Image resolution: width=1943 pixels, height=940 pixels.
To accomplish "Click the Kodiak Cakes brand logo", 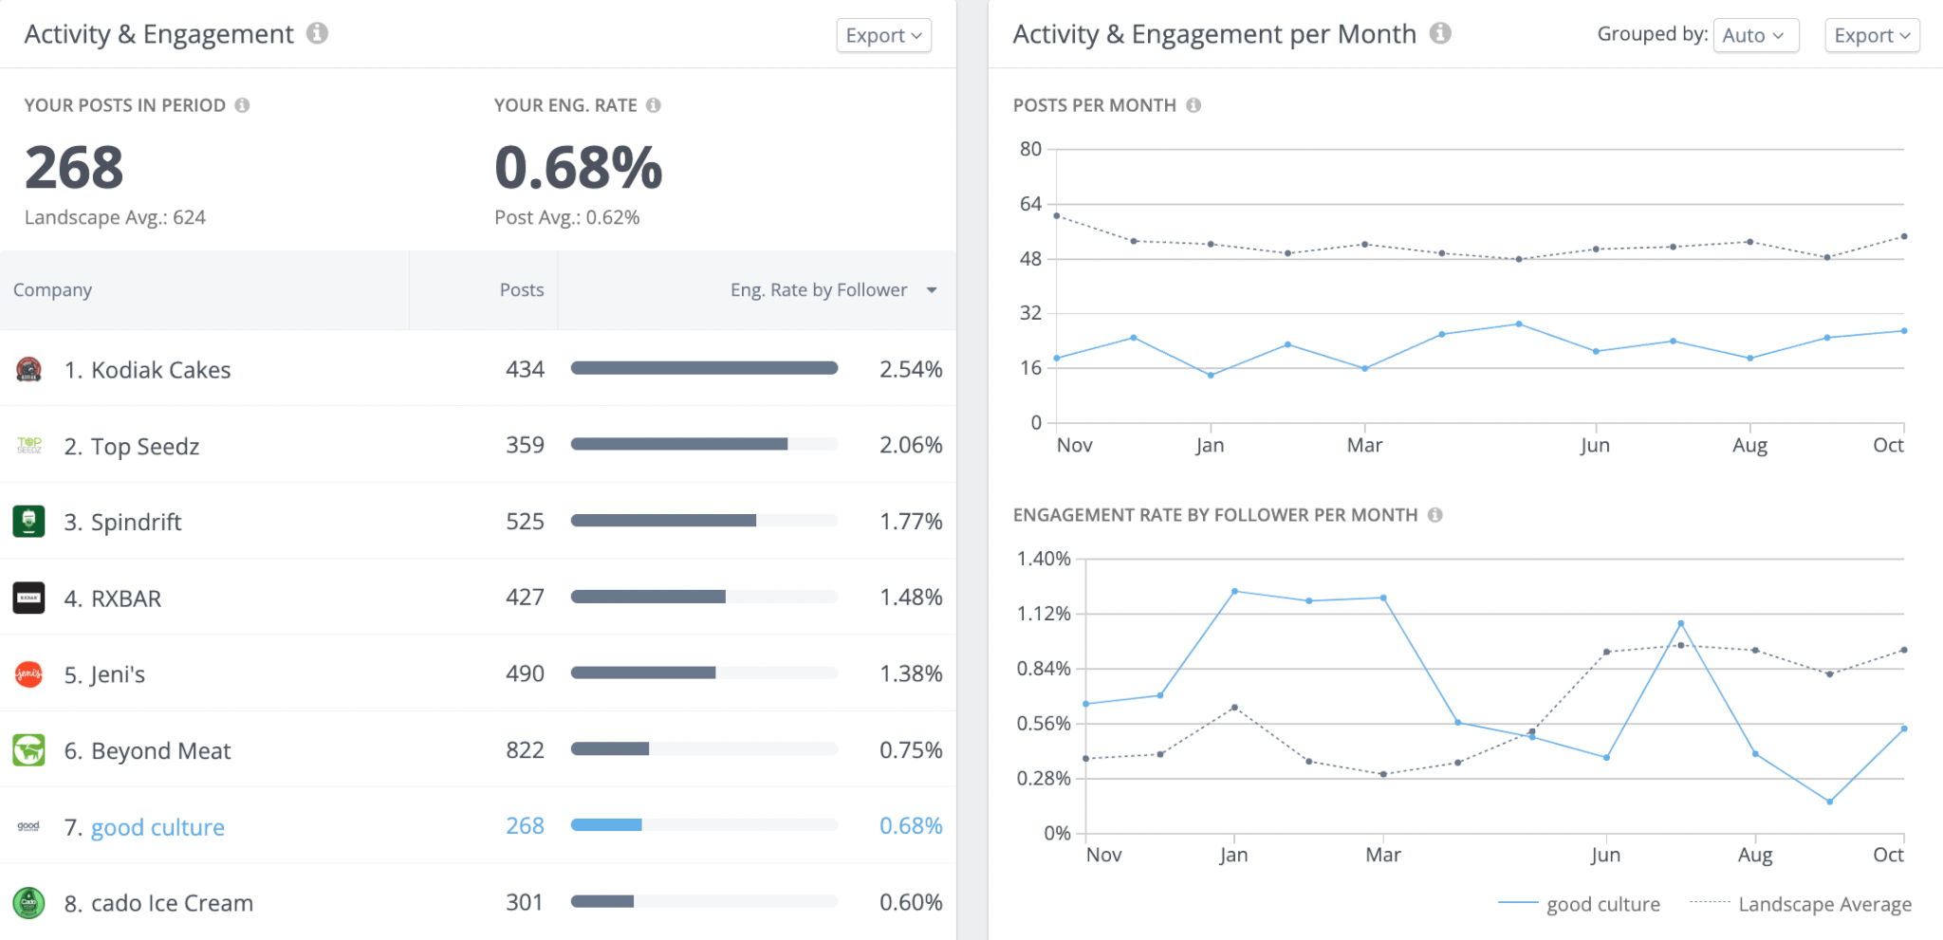I will tap(28, 369).
